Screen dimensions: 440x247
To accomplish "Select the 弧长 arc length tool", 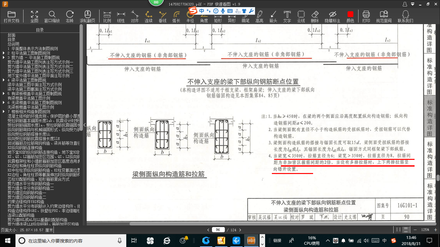I will (177, 17).
